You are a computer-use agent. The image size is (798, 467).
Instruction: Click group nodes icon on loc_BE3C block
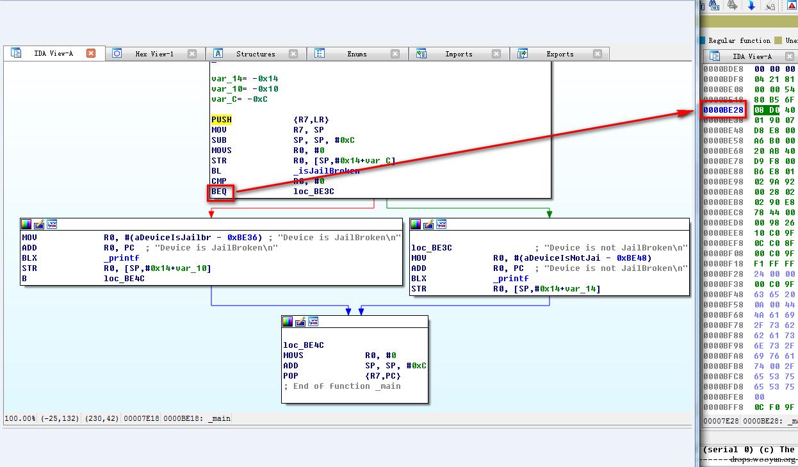point(441,224)
